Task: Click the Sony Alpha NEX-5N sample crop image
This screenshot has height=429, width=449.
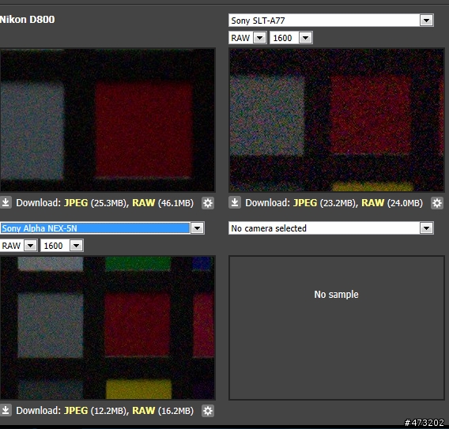Action: click(x=108, y=328)
